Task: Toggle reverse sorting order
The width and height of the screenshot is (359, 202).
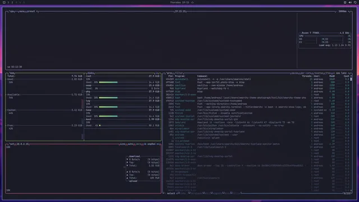Action: pos(319,74)
